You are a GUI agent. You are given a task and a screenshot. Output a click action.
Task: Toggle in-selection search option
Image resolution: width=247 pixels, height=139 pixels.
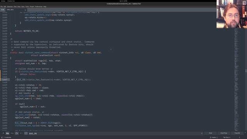[x=21, y=133]
